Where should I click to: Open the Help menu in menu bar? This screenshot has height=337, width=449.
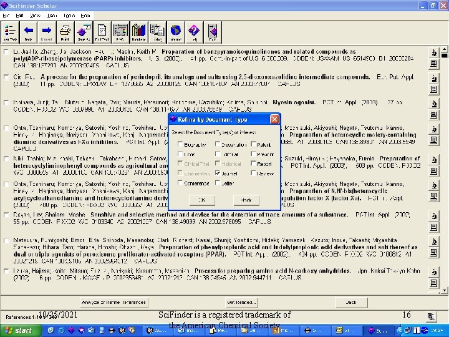point(85,16)
